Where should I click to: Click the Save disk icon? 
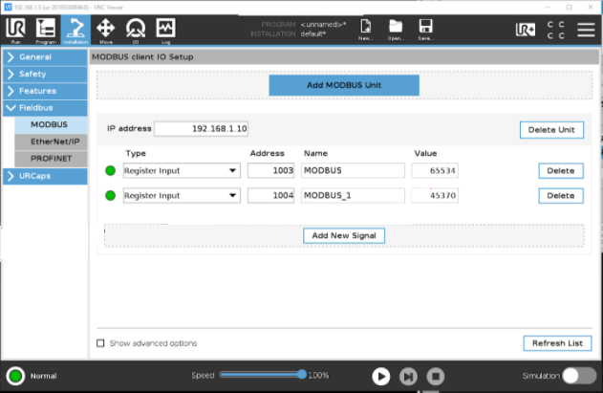425,30
